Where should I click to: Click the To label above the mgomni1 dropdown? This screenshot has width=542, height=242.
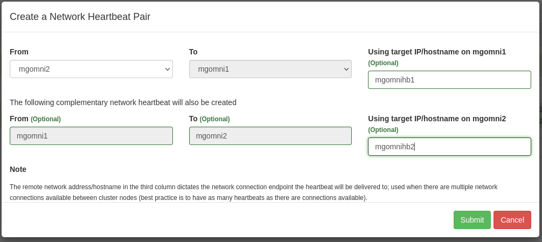193,52
